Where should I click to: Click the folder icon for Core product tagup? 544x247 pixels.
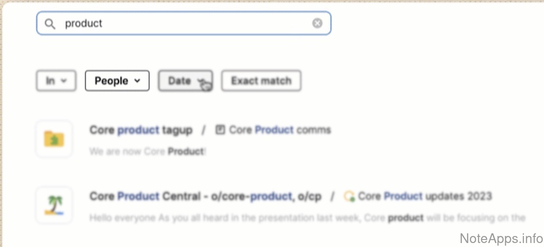click(54, 139)
